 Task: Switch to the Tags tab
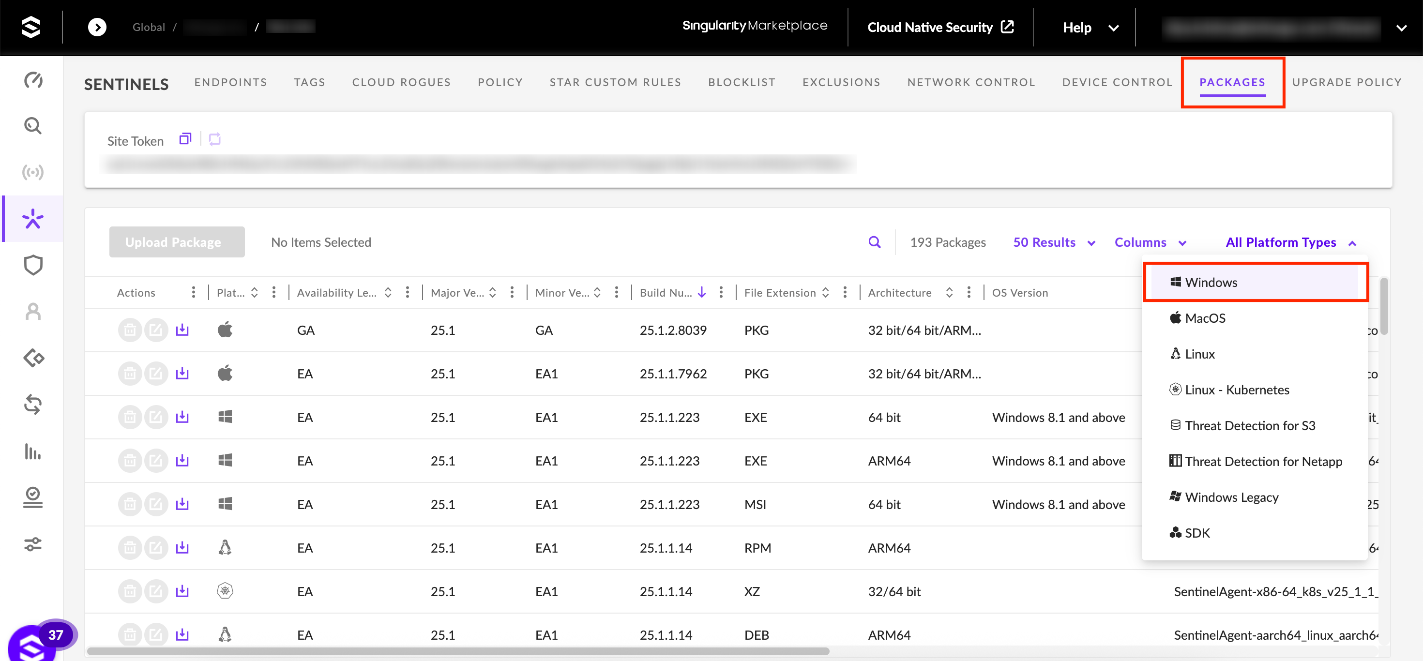(309, 82)
